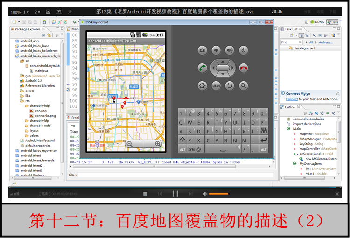Click the emulator back button
Screen dimensions: 350x238
pos(230,85)
